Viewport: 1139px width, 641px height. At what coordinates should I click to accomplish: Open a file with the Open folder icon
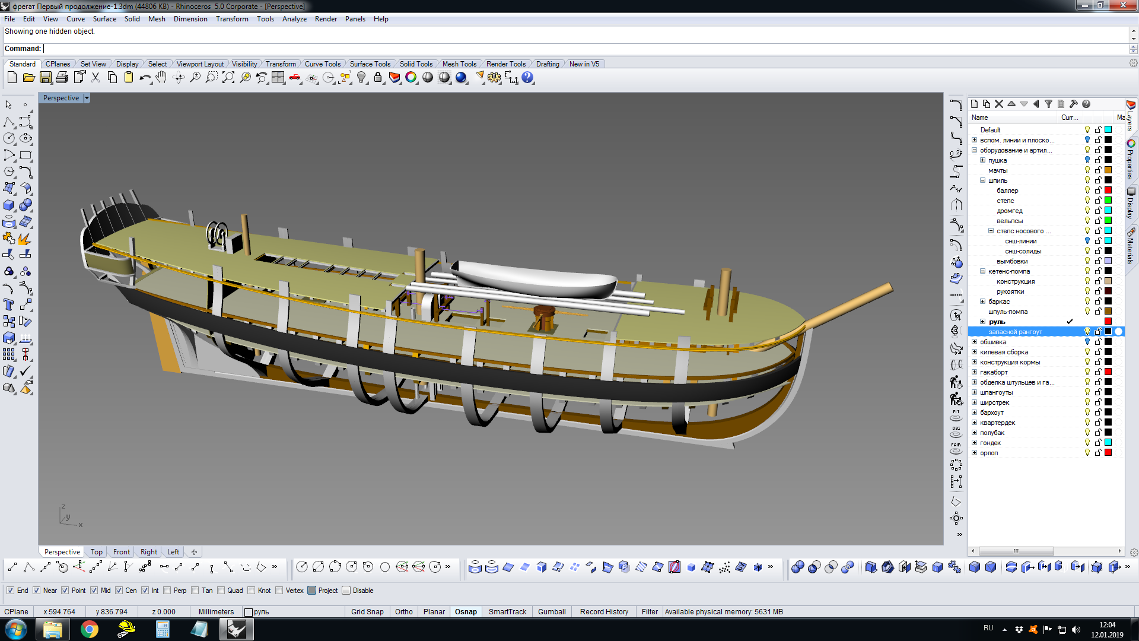coord(28,78)
